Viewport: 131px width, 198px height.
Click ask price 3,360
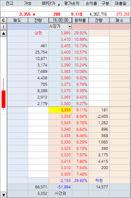[x=60, y=103]
